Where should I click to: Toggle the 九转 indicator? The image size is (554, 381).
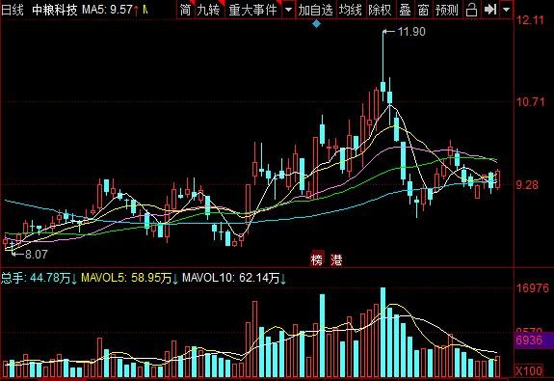208,10
